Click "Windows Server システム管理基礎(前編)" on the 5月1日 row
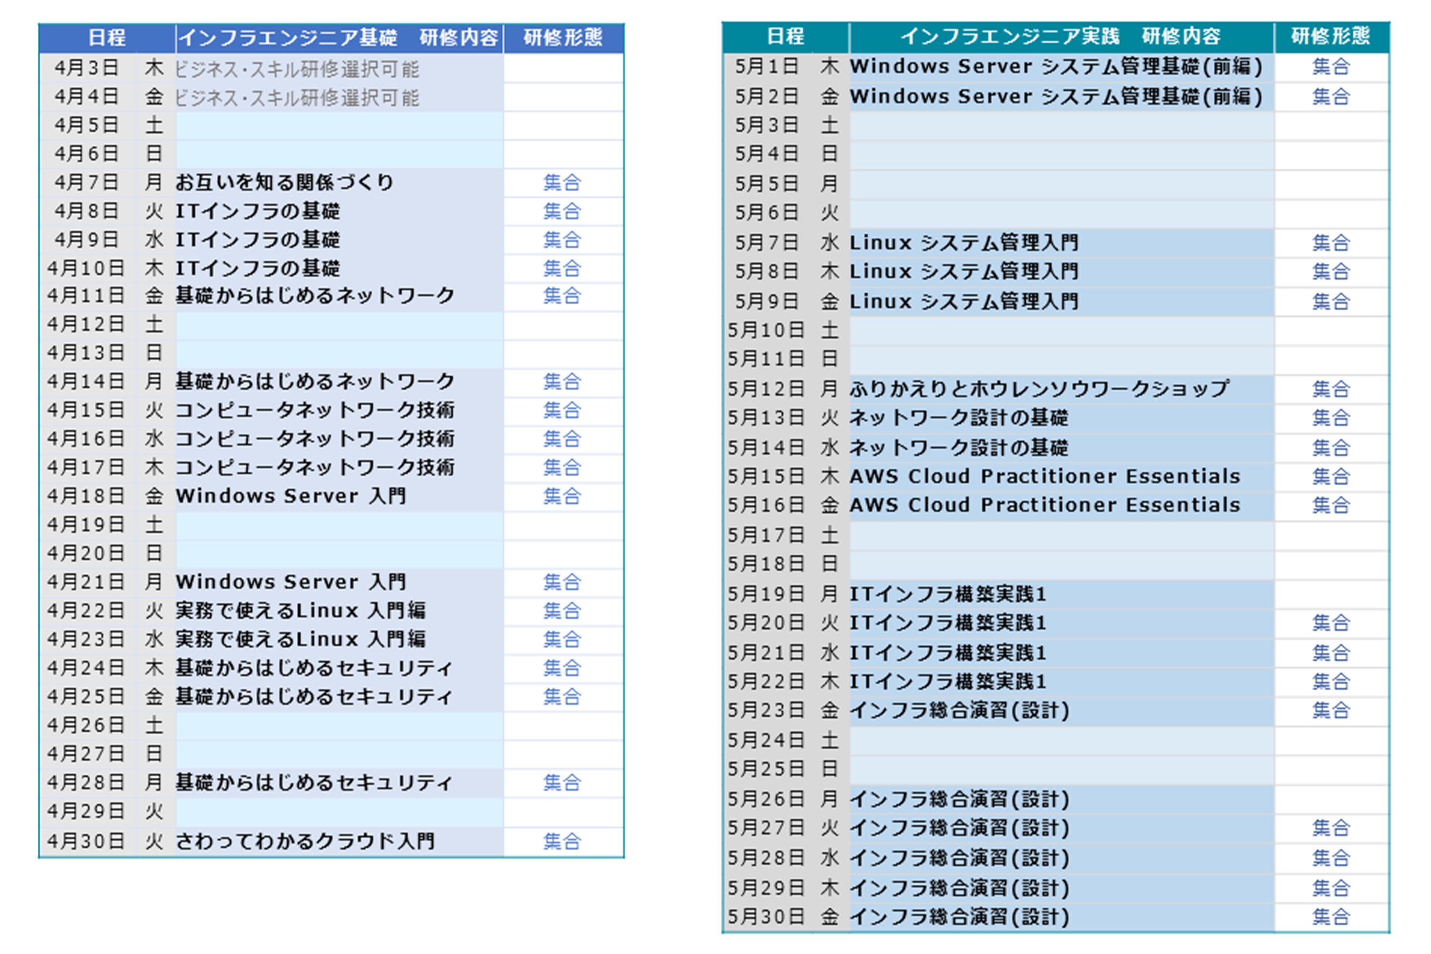This screenshot has width=1431, height=954. [x=1057, y=66]
